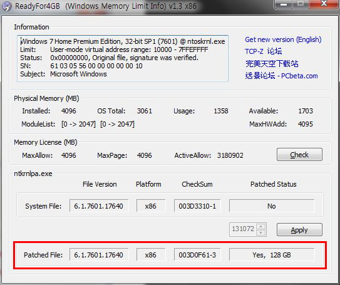This screenshot has width=340, height=285.
Task: Click the MaxHWAdd value 4095
Action: (x=306, y=124)
